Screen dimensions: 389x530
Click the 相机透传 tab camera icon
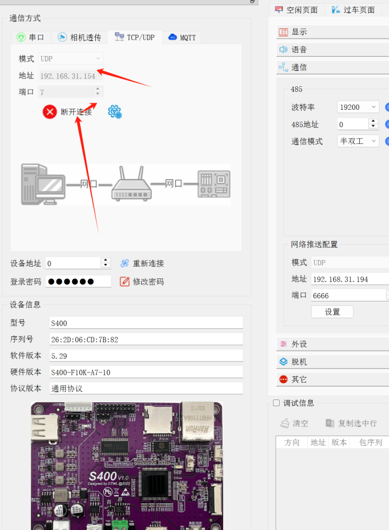tap(62, 37)
